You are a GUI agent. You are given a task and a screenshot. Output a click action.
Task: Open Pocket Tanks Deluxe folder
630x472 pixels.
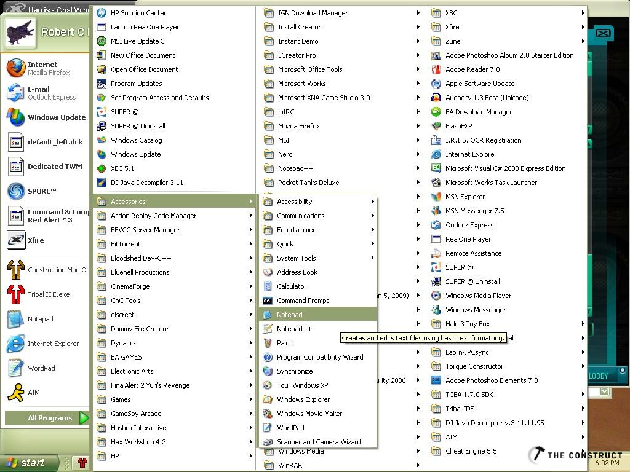[x=341, y=183]
